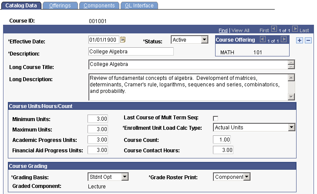Click the Effective Date field
The image size is (317, 194).
(104, 39)
